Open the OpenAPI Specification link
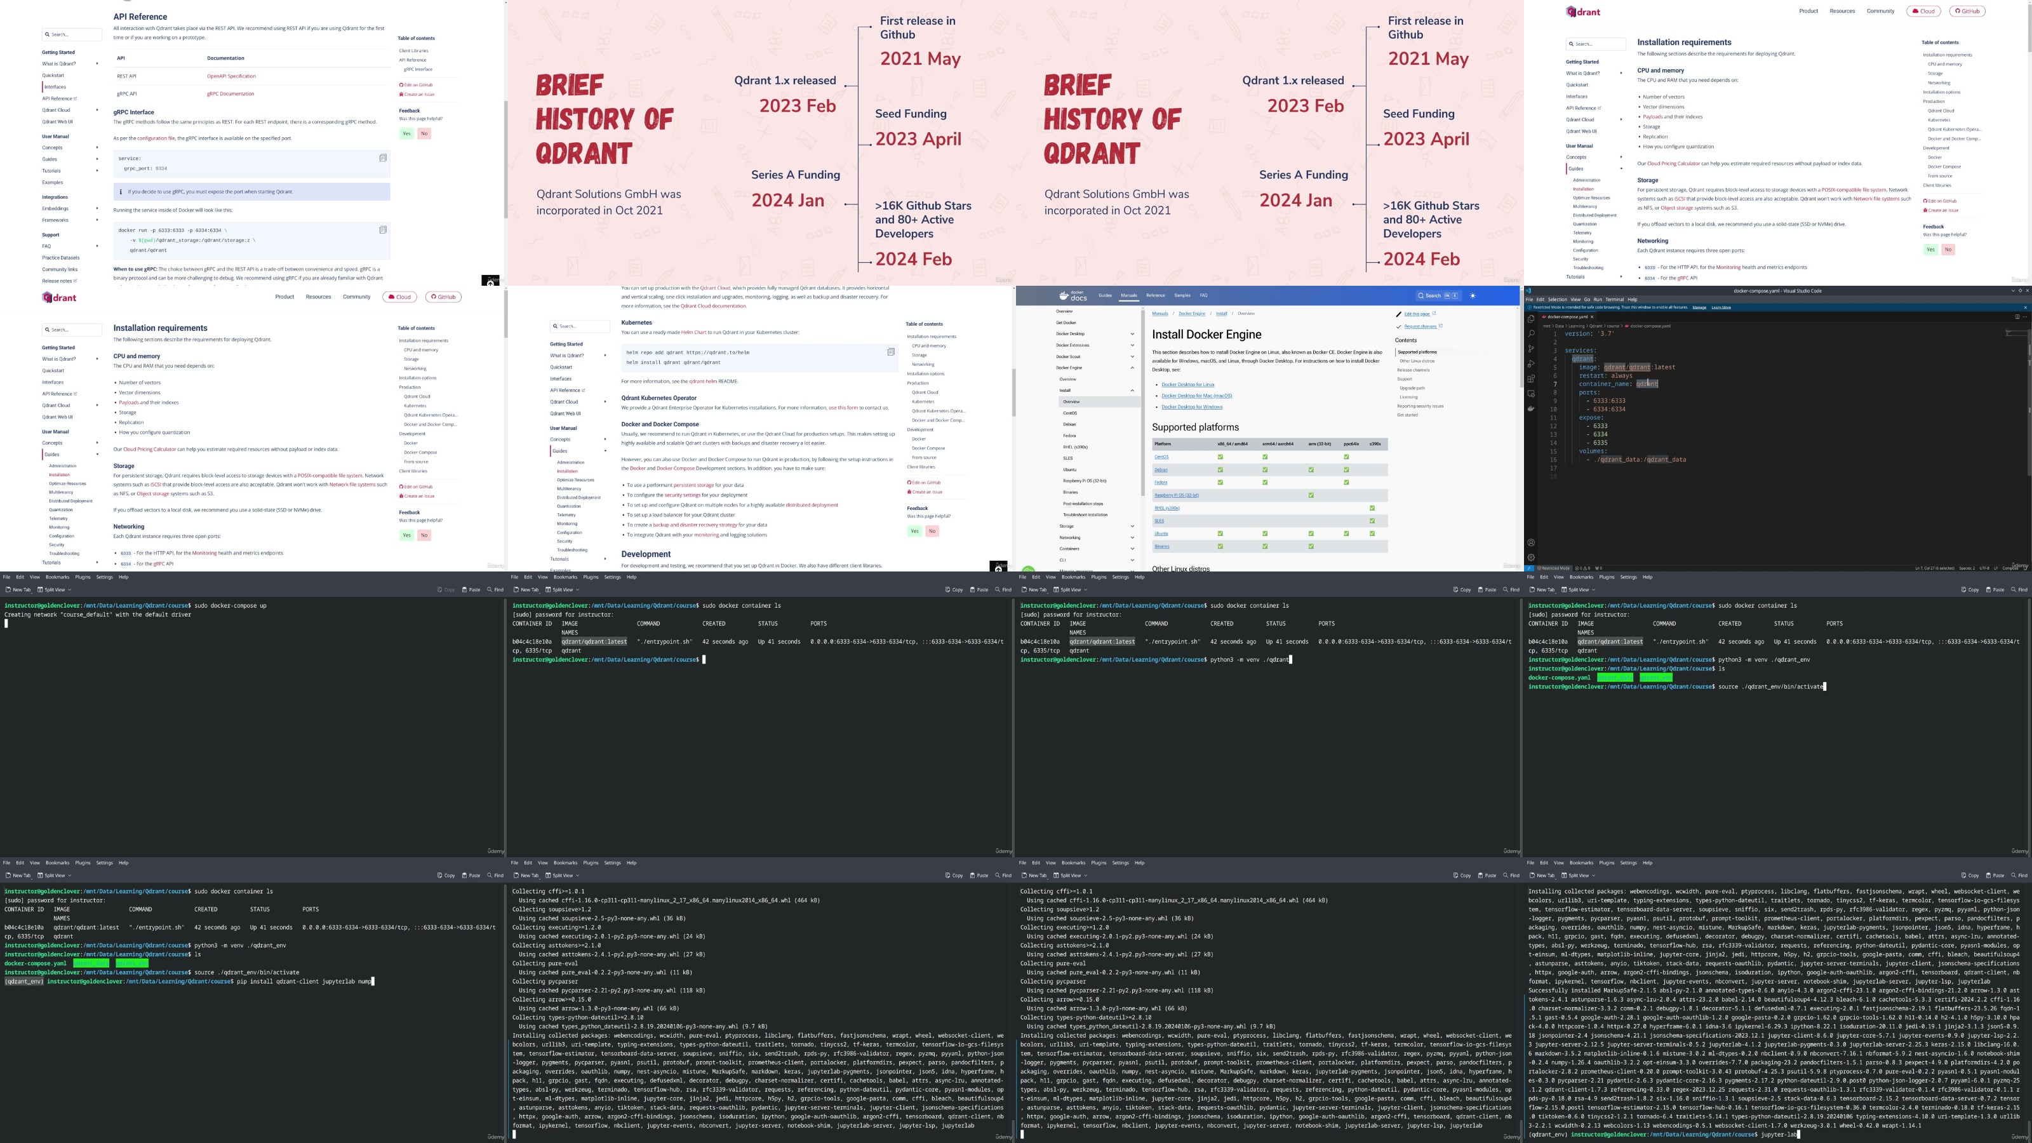 tap(231, 76)
